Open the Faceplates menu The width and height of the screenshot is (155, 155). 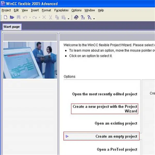point(61,10)
